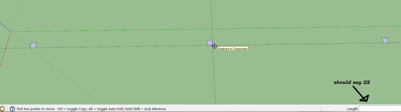Click the model credits icon in status bar

pyautogui.click(x=2, y=109)
